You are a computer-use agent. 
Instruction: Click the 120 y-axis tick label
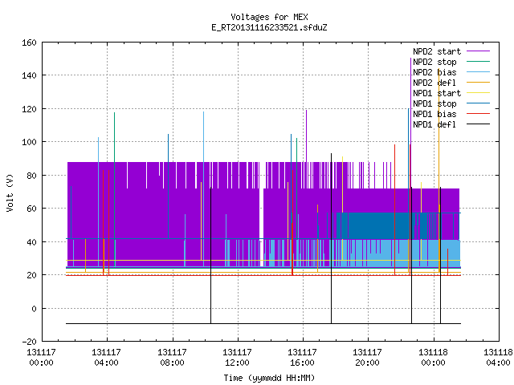point(29,109)
